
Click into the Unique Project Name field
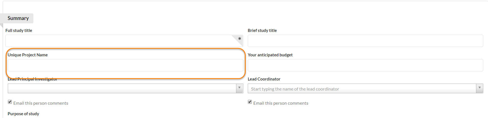125,65
